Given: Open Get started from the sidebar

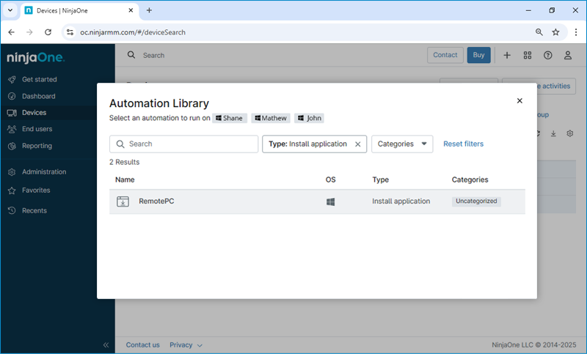Looking at the screenshot, I should pyautogui.click(x=39, y=79).
